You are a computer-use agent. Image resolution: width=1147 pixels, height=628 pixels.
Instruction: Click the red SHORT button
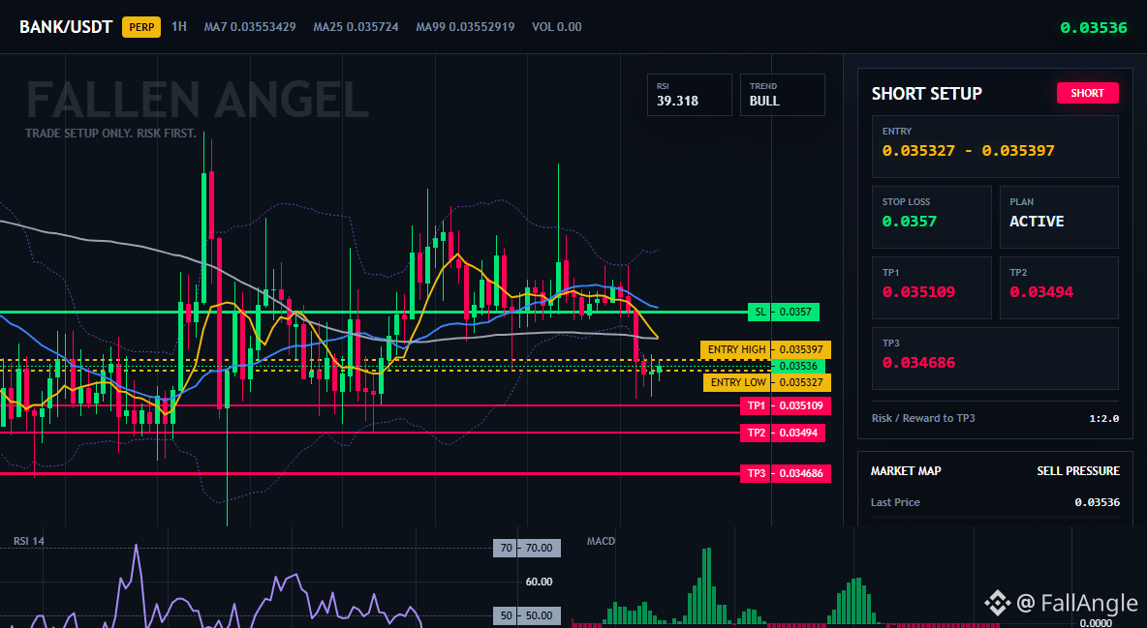(x=1088, y=93)
